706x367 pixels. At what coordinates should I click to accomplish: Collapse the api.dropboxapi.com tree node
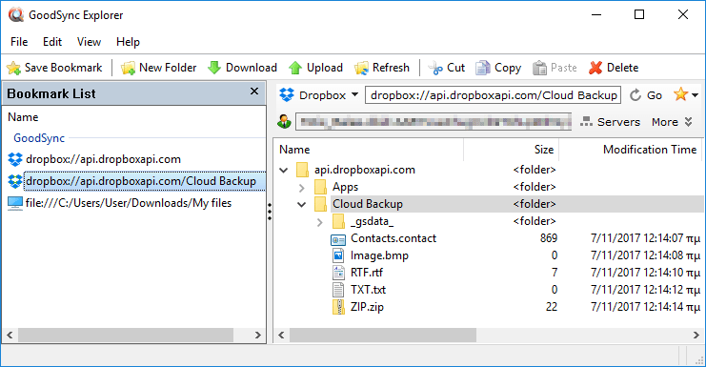(x=284, y=171)
